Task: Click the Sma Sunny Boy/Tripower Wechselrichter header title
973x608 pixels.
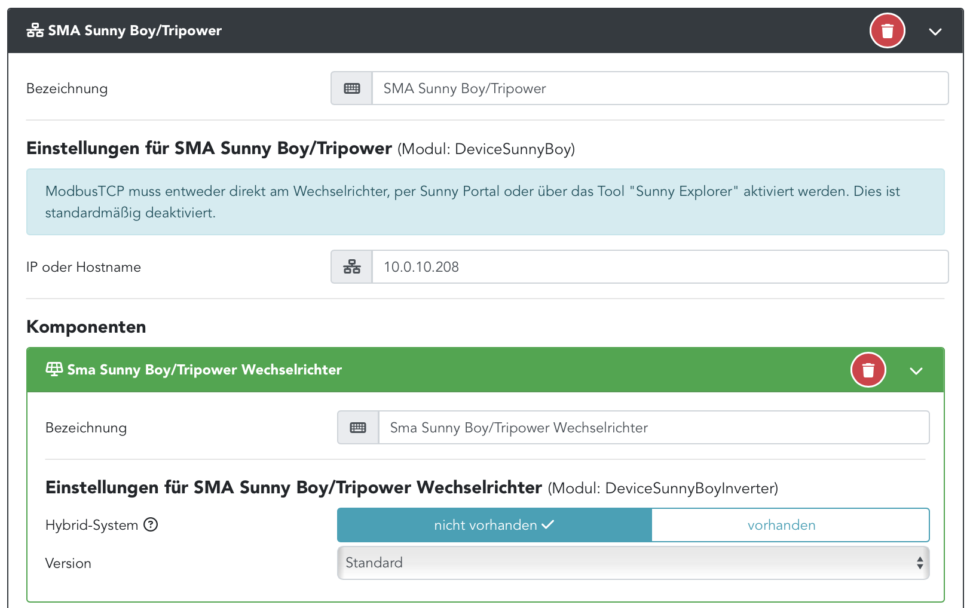Action: 204,370
